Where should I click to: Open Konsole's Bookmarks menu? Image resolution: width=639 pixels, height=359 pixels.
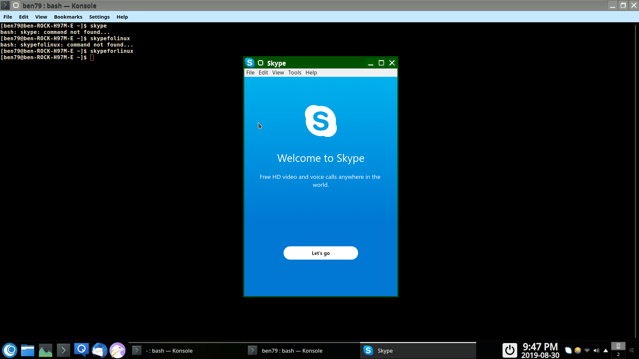[x=68, y=17]
